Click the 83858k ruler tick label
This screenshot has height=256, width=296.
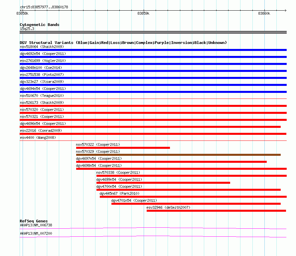(x=22, y=13)
